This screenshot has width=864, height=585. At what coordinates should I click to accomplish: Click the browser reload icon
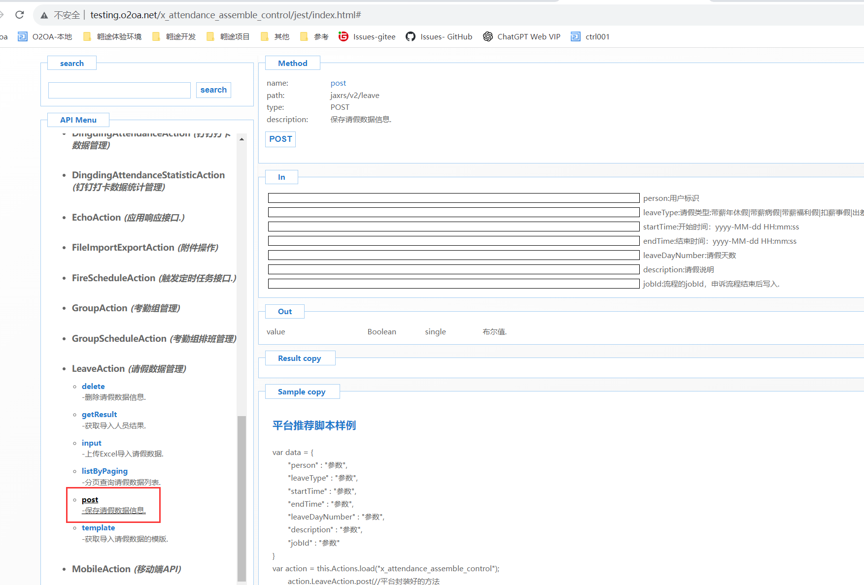pyautogui.click(x=20, y=15)
